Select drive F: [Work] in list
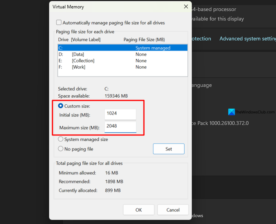The image size is (276, 224). (123, 67)
